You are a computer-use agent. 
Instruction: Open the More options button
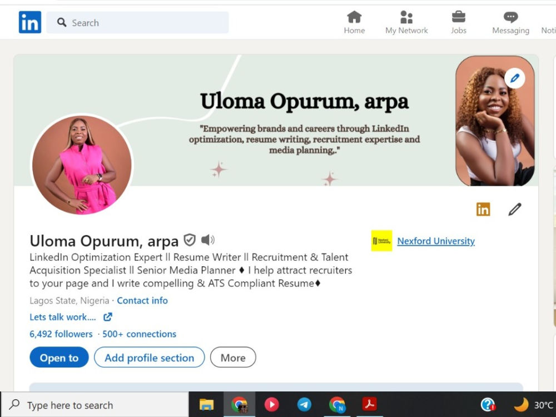[x=233, y=358]
